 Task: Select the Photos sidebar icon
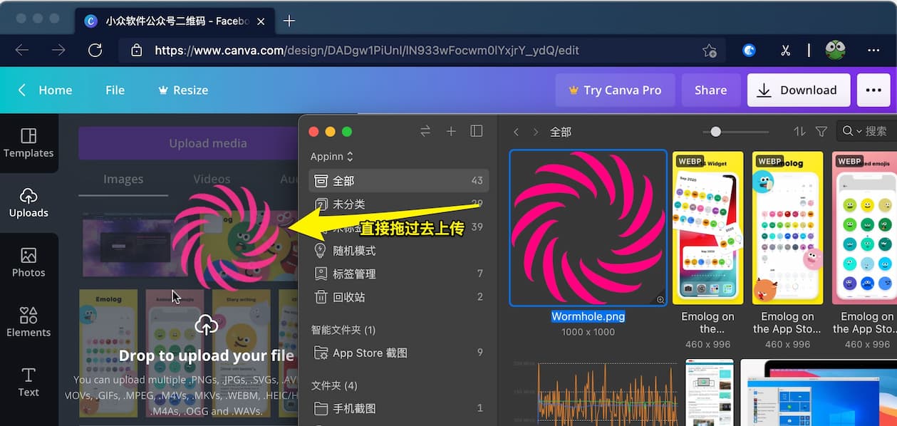pos(28,262)
